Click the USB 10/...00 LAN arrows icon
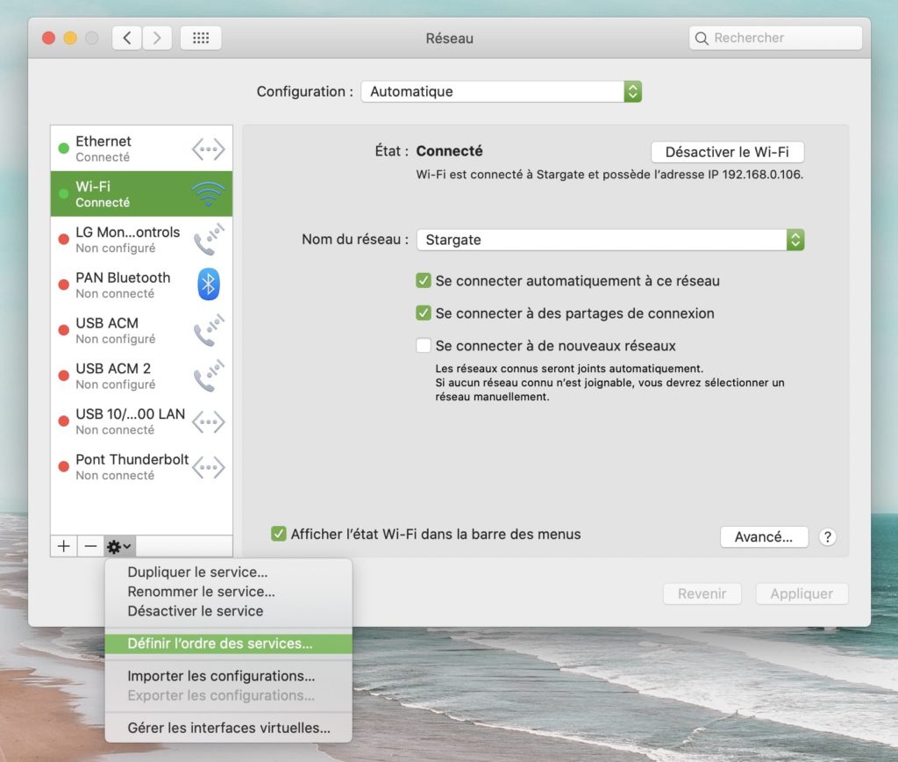 pos(209,422)
